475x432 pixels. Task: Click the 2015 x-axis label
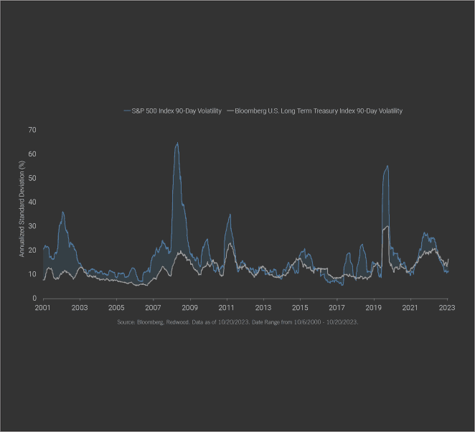pyautogui.click(x=300, y=308)
